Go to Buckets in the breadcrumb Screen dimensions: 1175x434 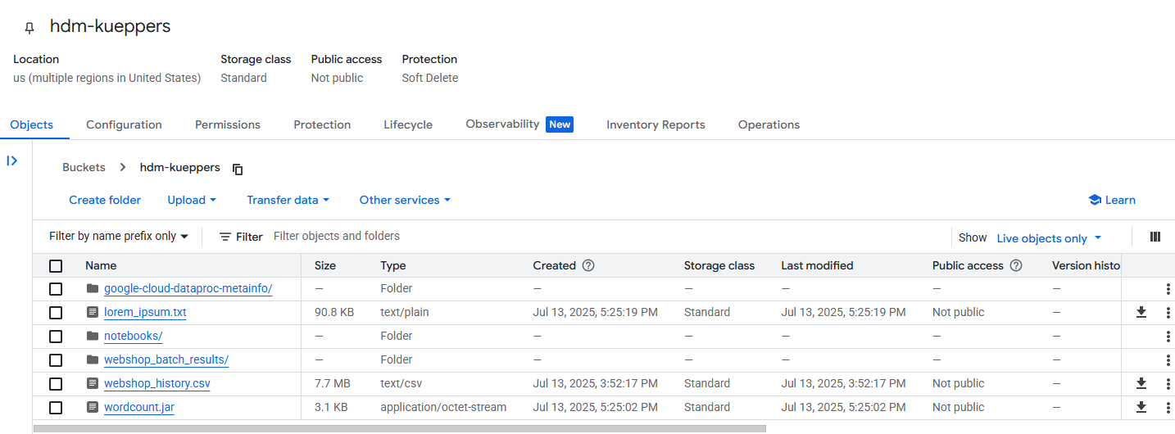tap(84, 167)
